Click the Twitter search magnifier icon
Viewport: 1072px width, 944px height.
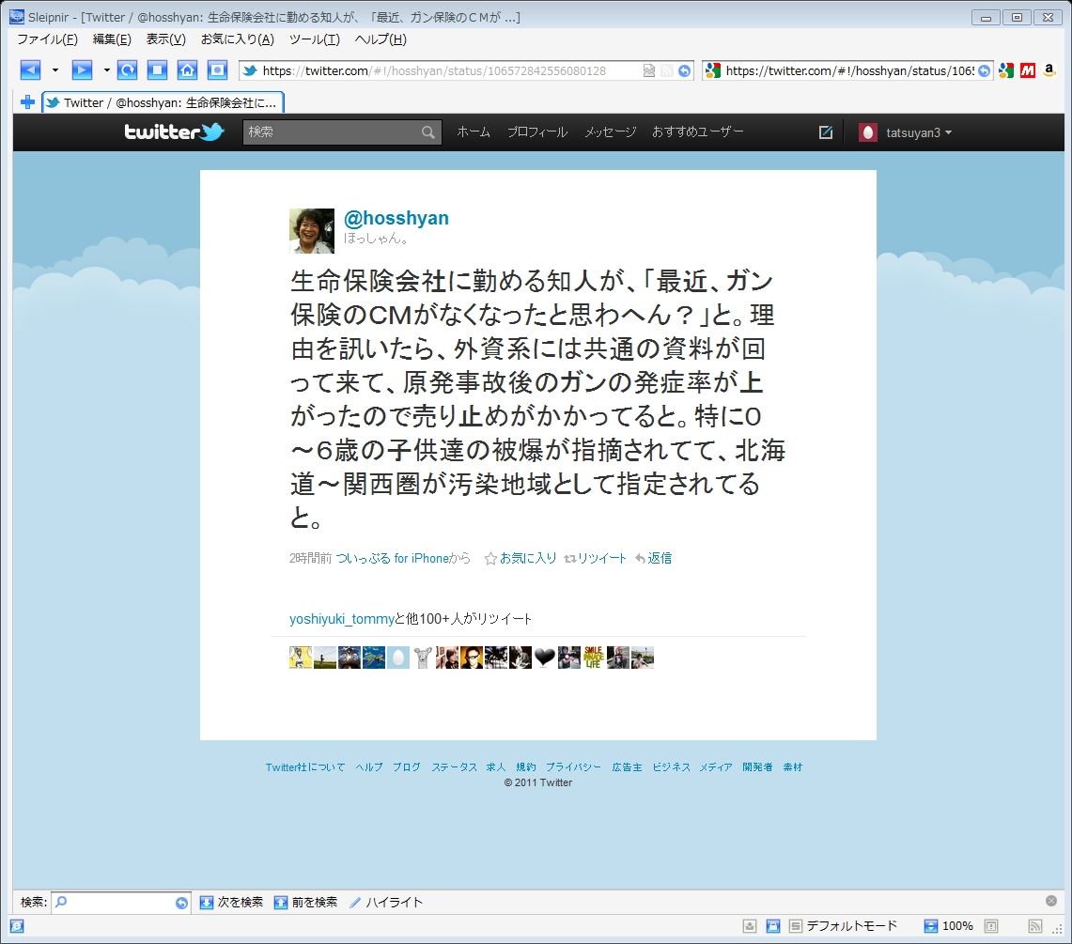428,132
